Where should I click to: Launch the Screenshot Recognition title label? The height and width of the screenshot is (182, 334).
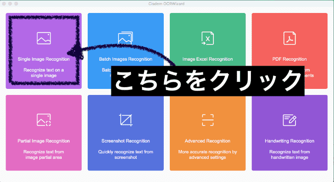point(126,141)
